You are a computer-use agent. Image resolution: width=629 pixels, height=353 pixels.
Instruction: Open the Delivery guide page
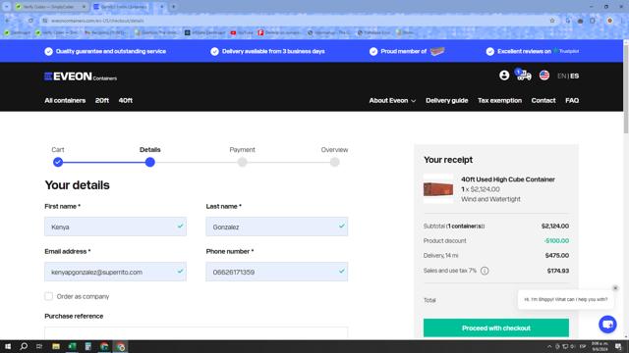[x=446, y=100]
